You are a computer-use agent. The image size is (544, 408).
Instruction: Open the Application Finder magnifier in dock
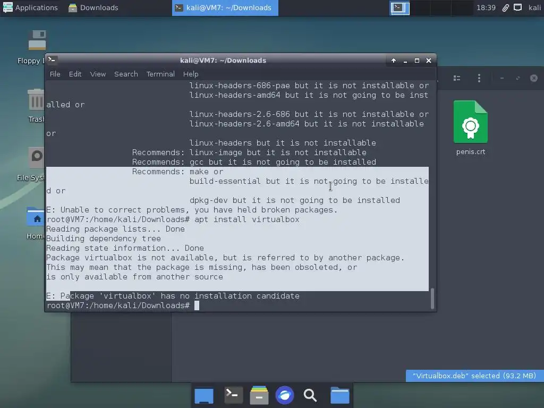(x=310, y=395)
